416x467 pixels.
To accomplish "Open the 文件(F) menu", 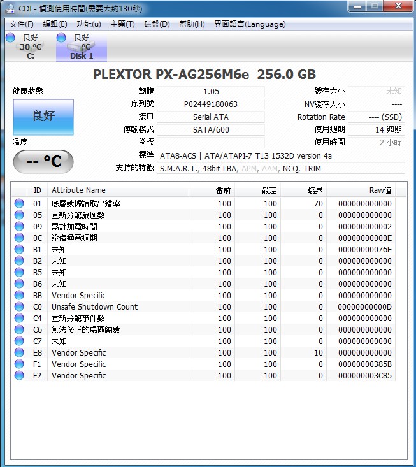I will pos(22,24).
